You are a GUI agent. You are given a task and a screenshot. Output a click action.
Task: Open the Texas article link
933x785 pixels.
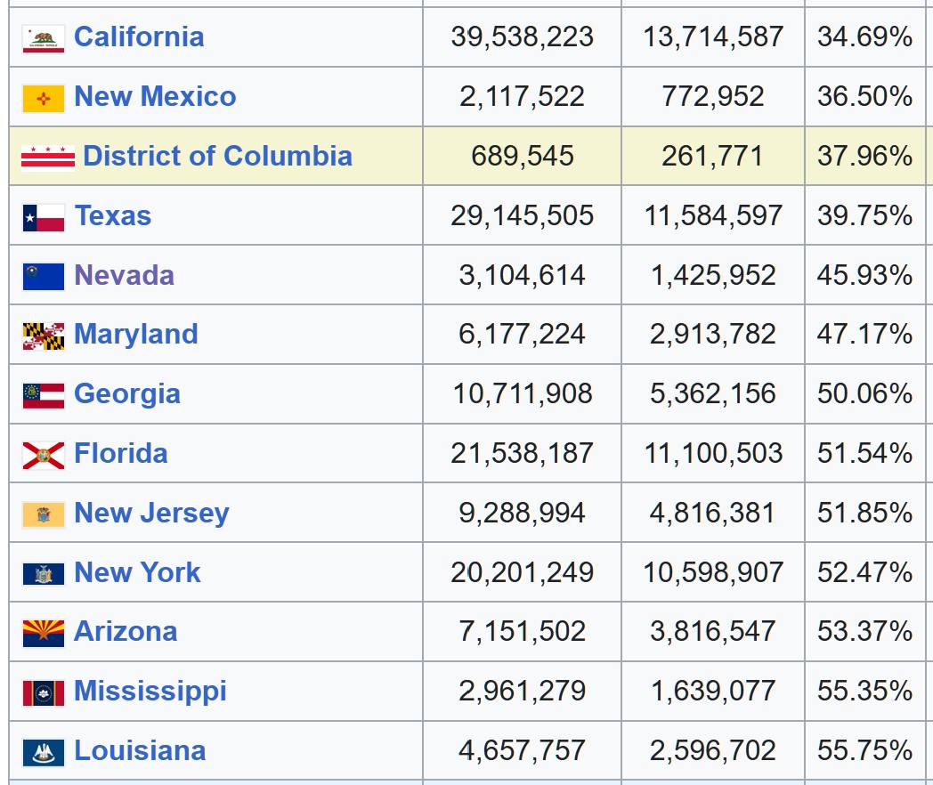click(113, 215)
